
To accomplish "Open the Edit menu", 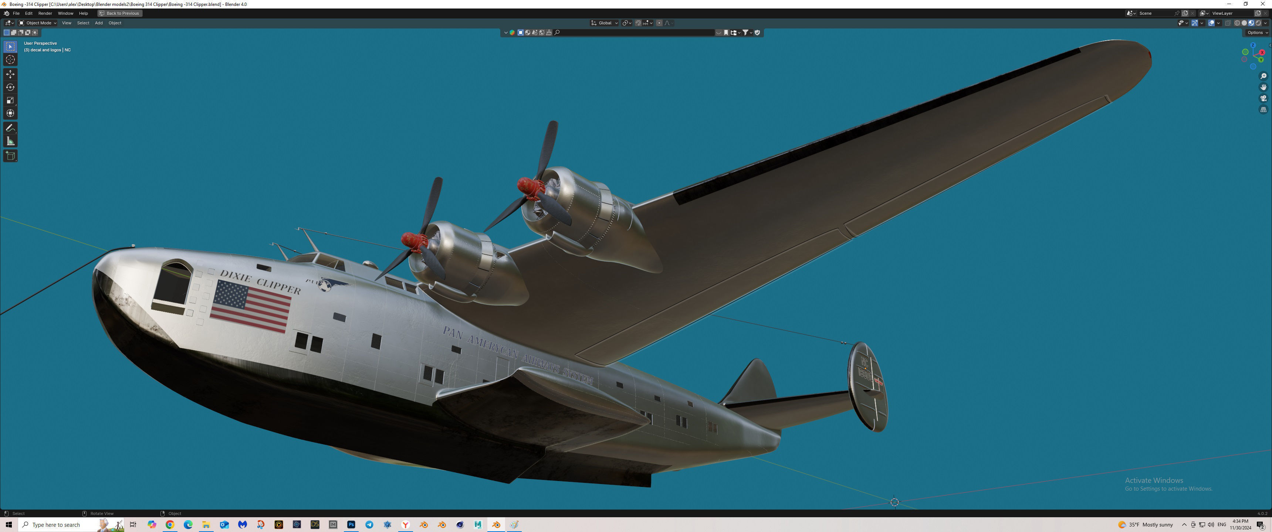I will (28, 13).
